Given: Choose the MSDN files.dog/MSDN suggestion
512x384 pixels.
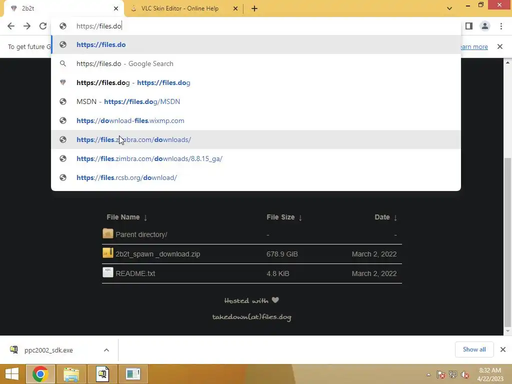Looking at the screenshot, I should [256, 101].
